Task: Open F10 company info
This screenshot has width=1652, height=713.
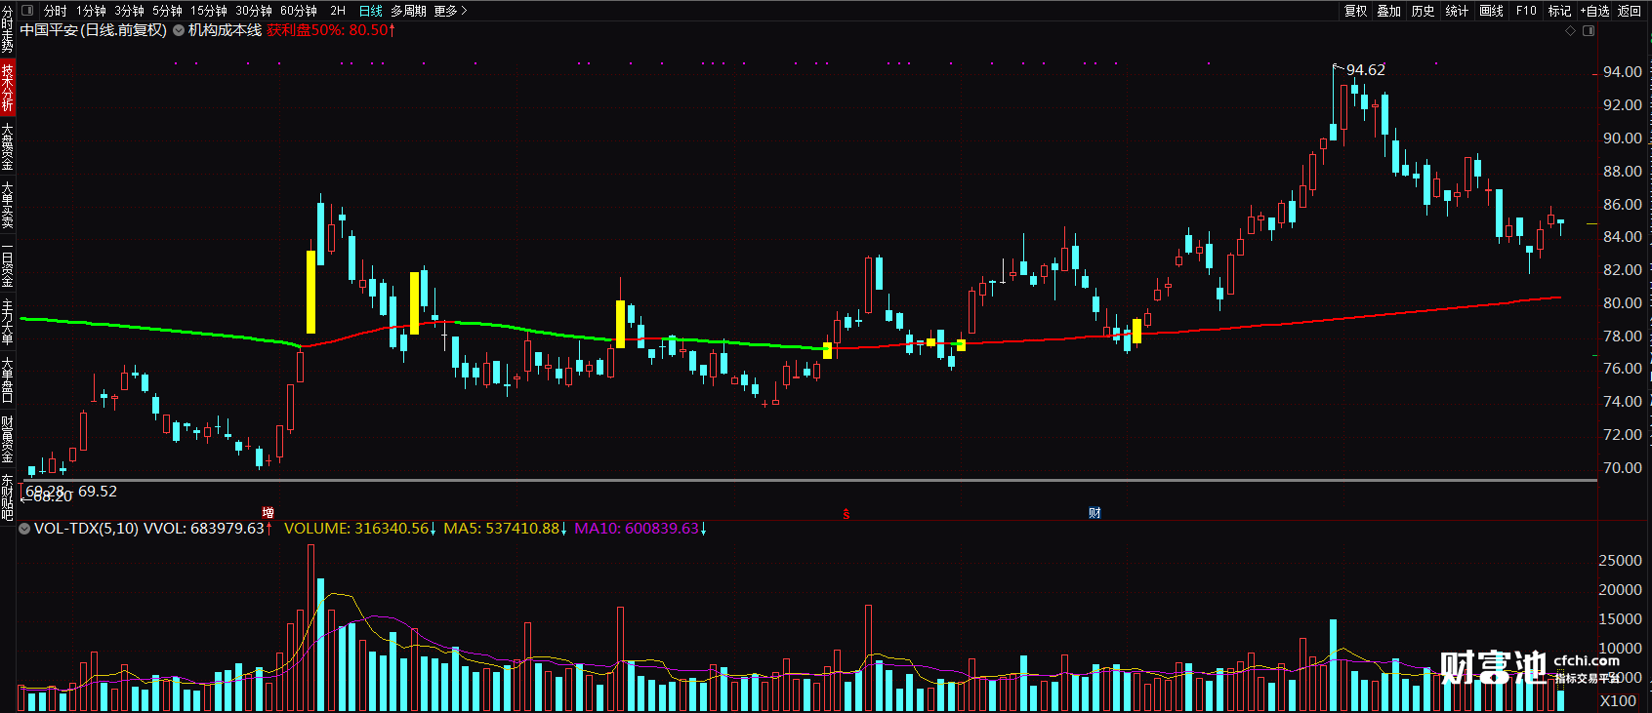Action: click(1526, 11)
